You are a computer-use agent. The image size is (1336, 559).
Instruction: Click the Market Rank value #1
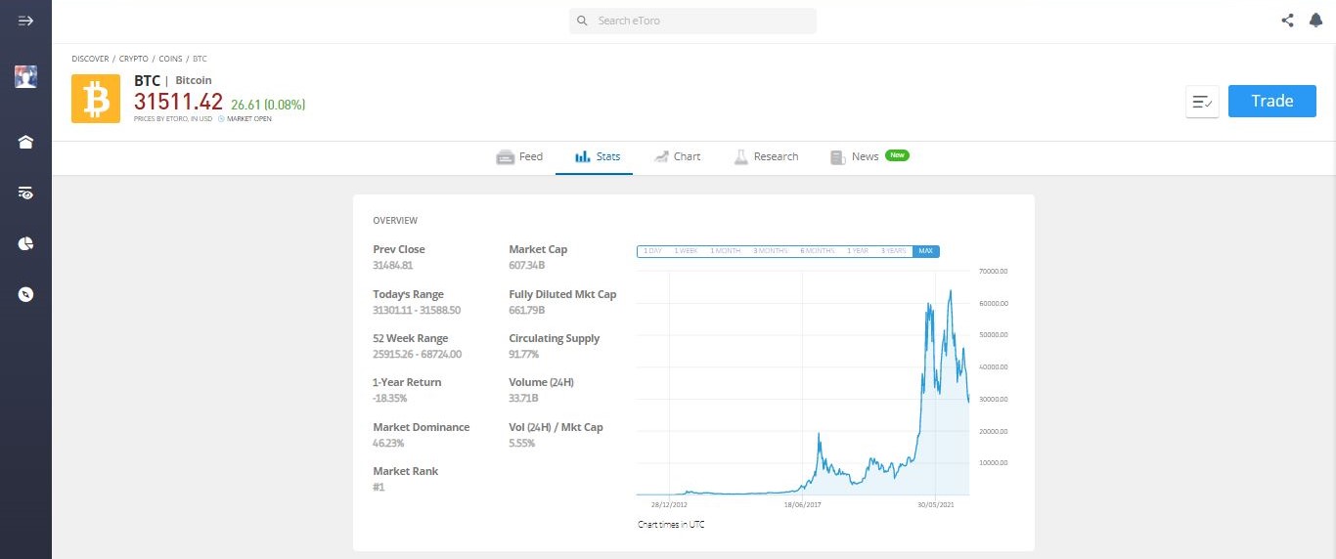(379, 487)
